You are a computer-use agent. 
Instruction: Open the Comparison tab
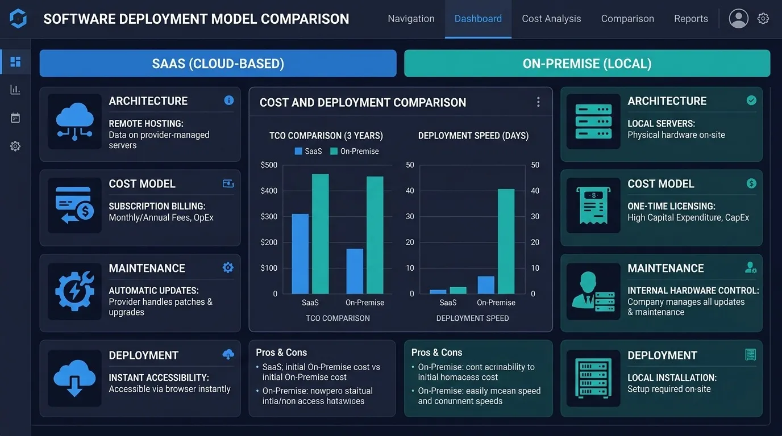[627, 19]
